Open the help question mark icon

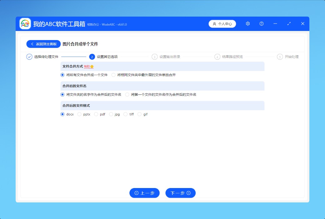(262, 24)
